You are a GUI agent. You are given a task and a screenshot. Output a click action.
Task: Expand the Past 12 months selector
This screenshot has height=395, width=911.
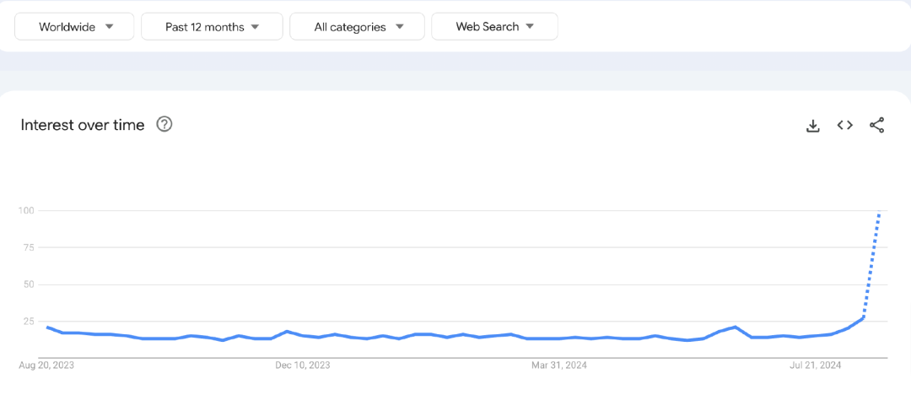pos(212,26)
